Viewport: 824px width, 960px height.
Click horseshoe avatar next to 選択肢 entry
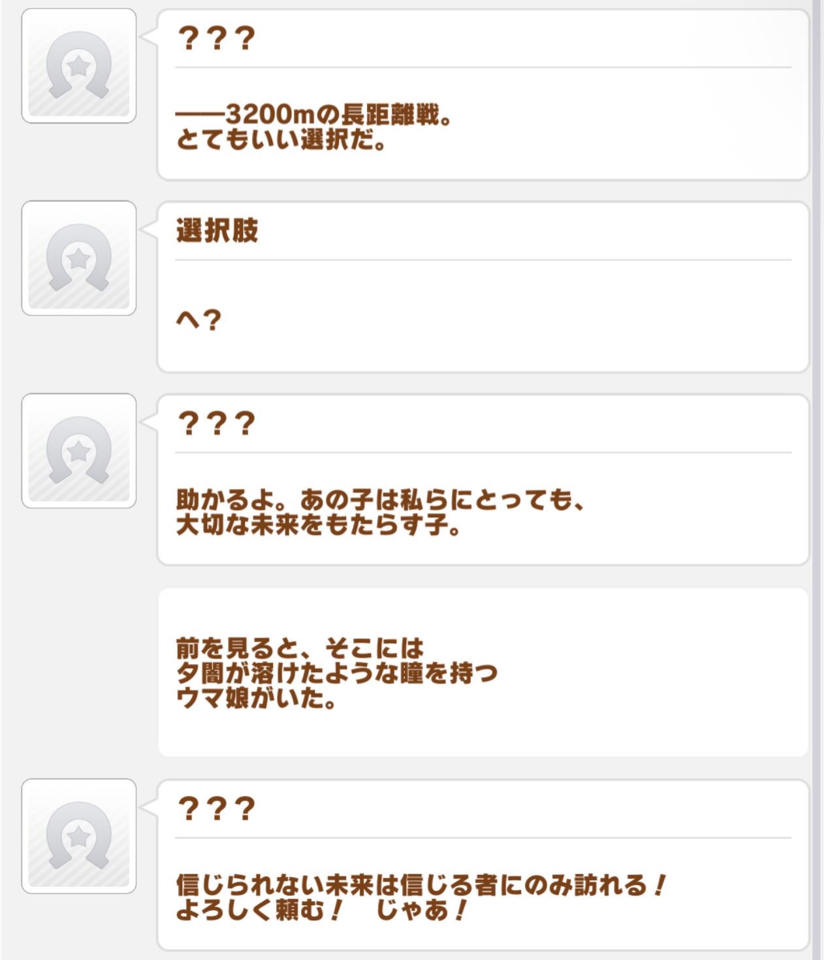[x=79, y=258]
